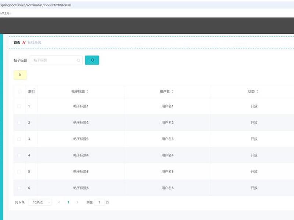This screenshot has height=220, width=294.
Task: Click the 用户名4 cell
Action: [168, 155]
